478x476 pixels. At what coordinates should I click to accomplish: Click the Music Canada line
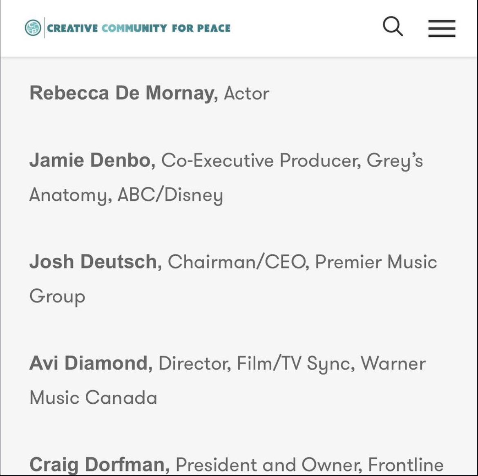pos(93,398)
